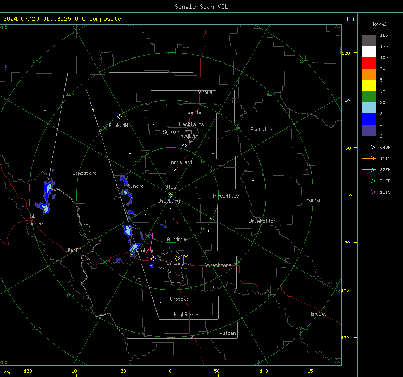Click the RedDeer city label
Image resolution: width=403 pixels, height=377 pixels.
pyautogui.click(x=190, y=136)
